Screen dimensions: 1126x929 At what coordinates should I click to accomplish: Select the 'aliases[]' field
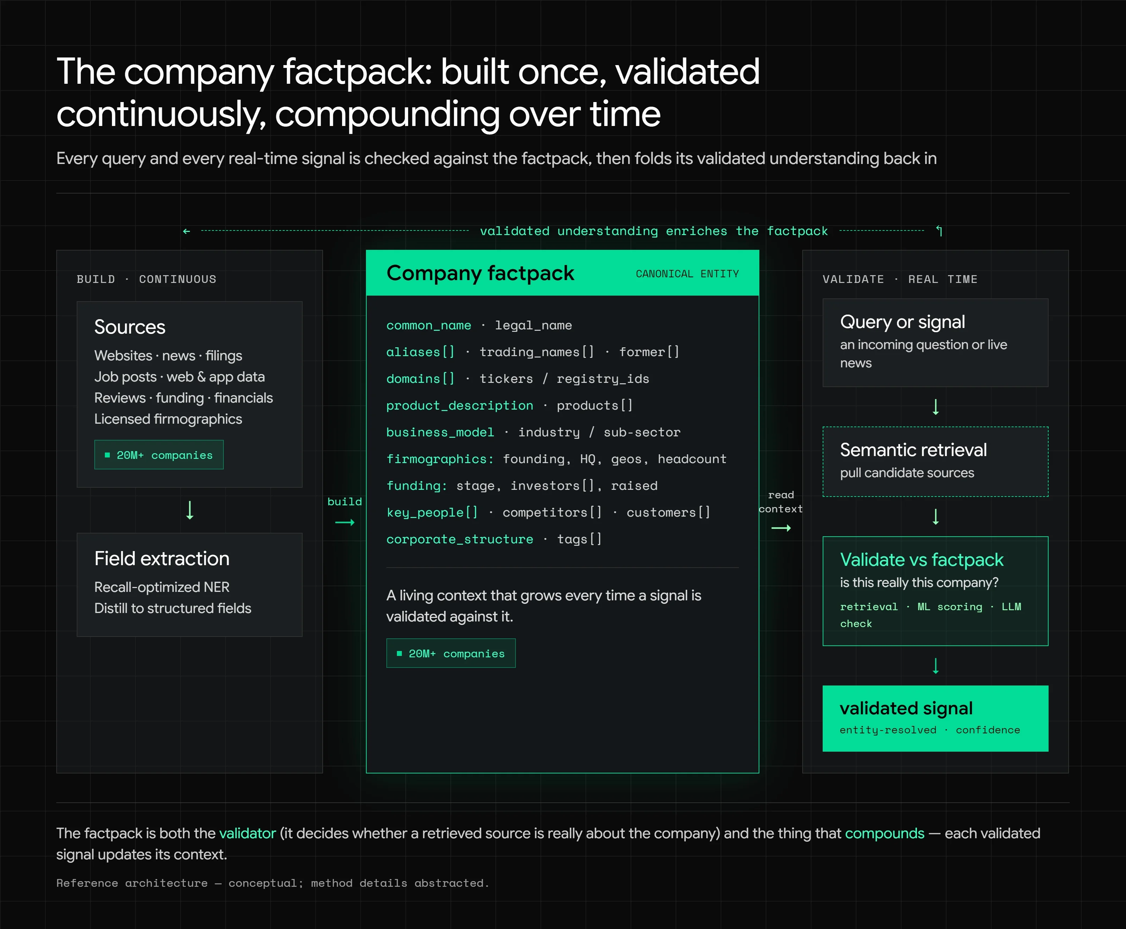point(420,352)
